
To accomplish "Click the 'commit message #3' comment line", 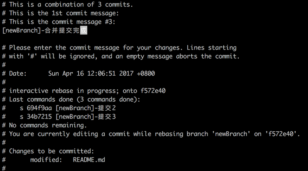I will (x=59, y=22).
